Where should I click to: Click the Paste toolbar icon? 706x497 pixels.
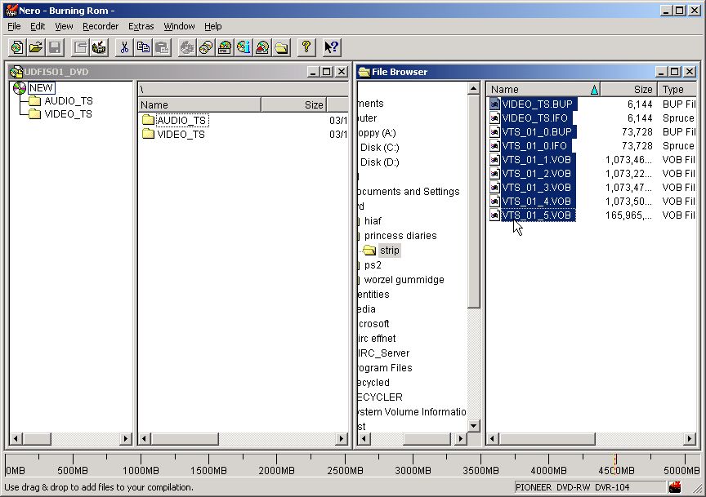coord(162,47)
